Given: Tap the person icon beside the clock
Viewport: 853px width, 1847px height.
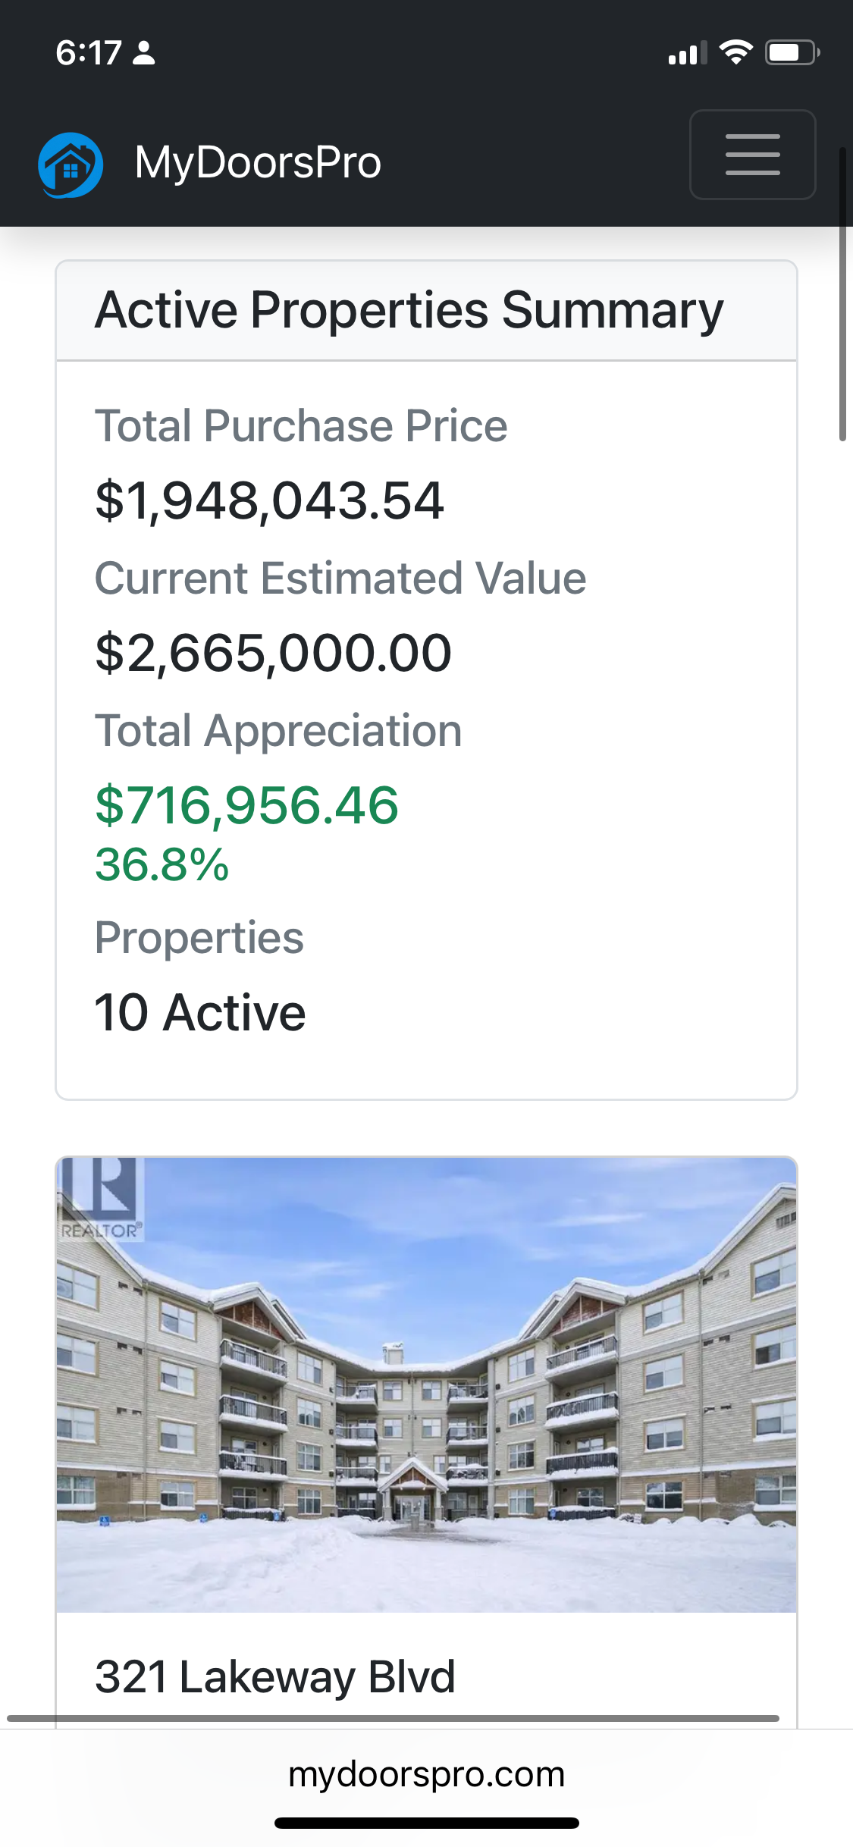Looking at the screenshot, I should coord(144,53).
